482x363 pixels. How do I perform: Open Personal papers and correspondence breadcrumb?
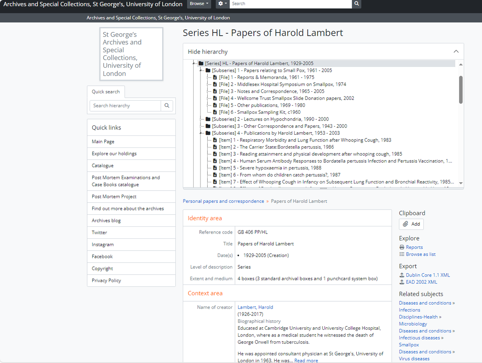223,201
